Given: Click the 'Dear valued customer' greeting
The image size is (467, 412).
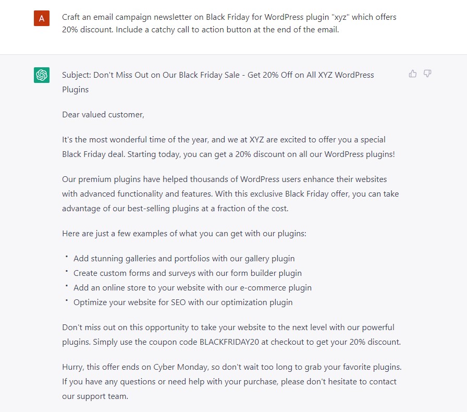Looking at the screenshot, I should (103, 115).
